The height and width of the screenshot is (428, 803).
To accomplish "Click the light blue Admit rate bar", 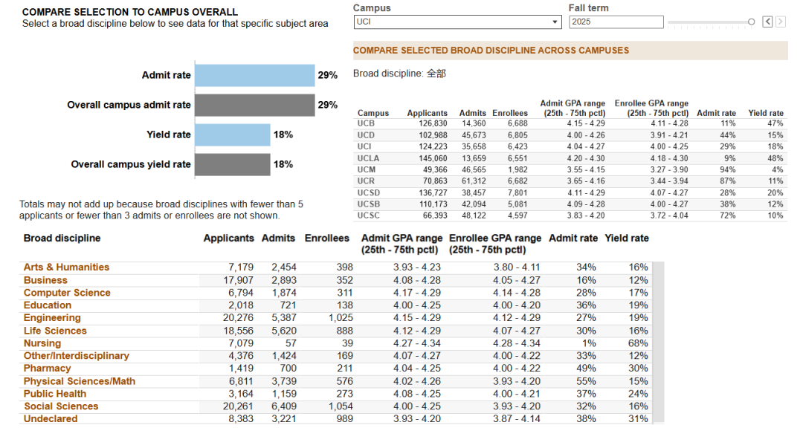I will point(254,75).
